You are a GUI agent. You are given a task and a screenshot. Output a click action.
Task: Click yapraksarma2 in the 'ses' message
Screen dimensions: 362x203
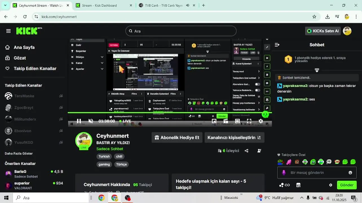(x=295, y=99)
